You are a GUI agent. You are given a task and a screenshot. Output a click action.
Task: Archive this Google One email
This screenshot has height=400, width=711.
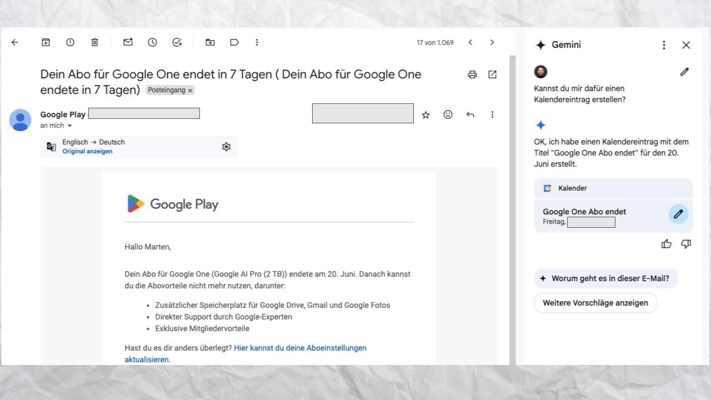point(46,42)
